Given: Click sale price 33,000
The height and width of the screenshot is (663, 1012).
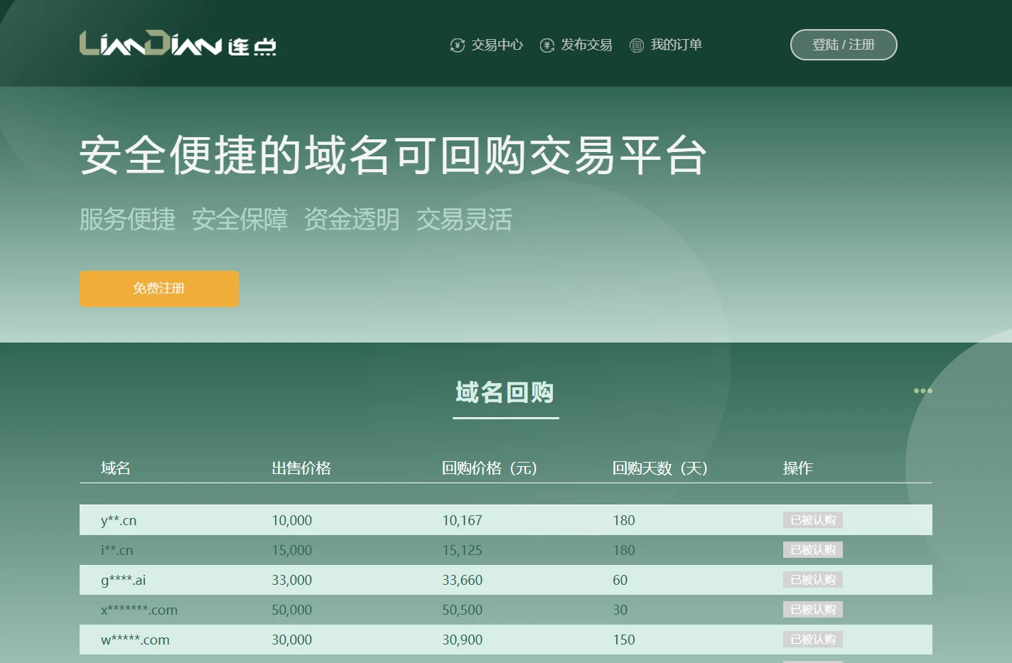Looking at the screenshot, I should [292, 580].
